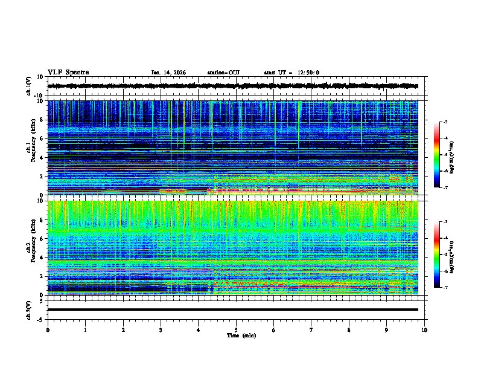Click the ch.2 frequency spectrogram panel
Viewport: 478px width, 370px height.
(x=232, y=248)
